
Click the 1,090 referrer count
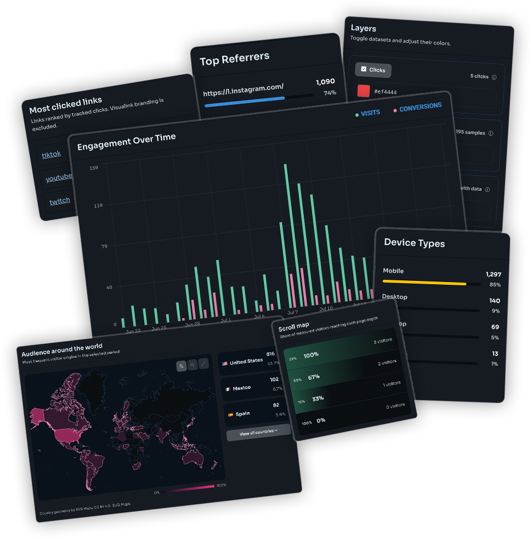click(x=325, y=82)
